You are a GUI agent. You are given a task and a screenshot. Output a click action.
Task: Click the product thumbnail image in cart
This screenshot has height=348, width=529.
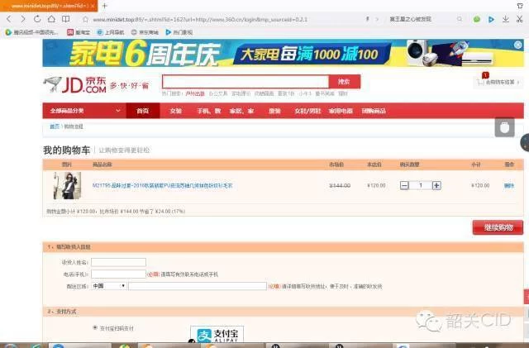[x=67, y=185]
